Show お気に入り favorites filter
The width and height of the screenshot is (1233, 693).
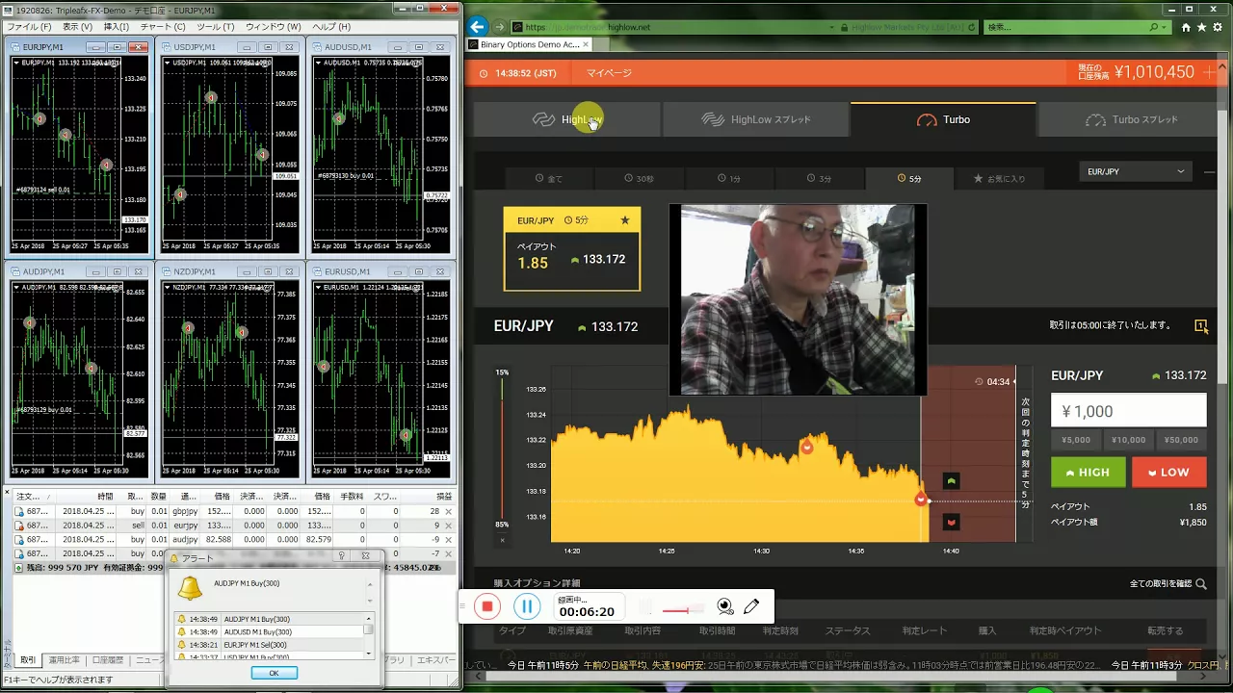[x=999, y=179]
